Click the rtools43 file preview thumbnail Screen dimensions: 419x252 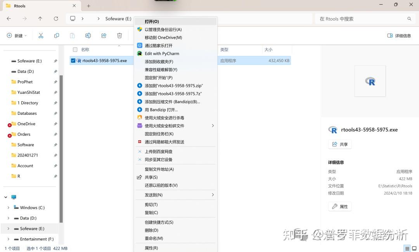pos(370,81)
